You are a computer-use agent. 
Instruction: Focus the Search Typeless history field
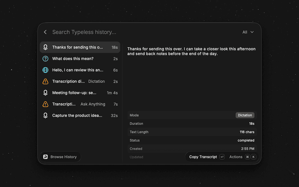pos(84,32)
